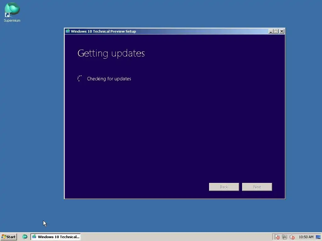Open the network status tray icon

pos(284,237)
